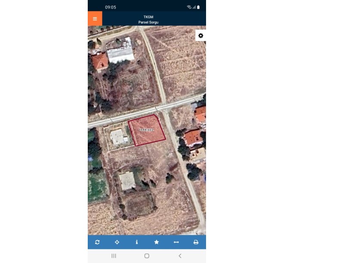Show parcel details with the info icon

point(137,242)
